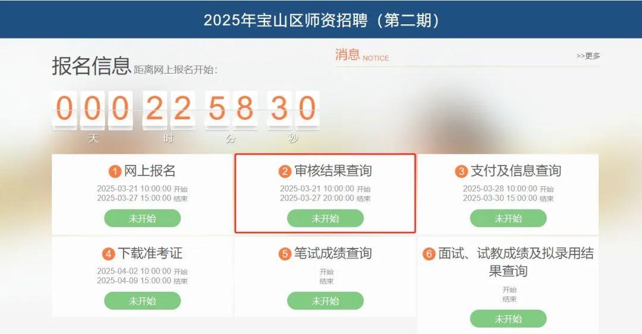Screen dimensions: 642x334
Task: Click the orange number 1 step icon
Action: [x=115, y=171]
